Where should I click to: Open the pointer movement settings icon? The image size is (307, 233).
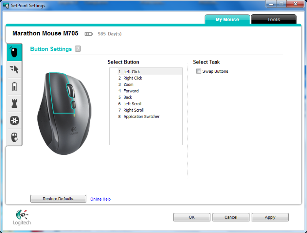tap(14, 69)
